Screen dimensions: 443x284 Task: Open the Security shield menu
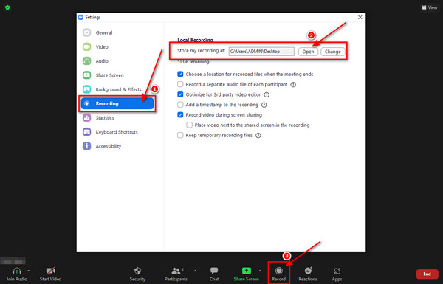[137, 274]
